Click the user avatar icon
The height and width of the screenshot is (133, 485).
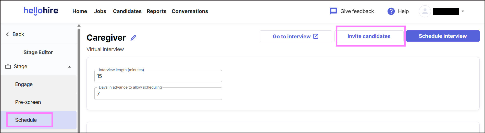pos(425,11)
